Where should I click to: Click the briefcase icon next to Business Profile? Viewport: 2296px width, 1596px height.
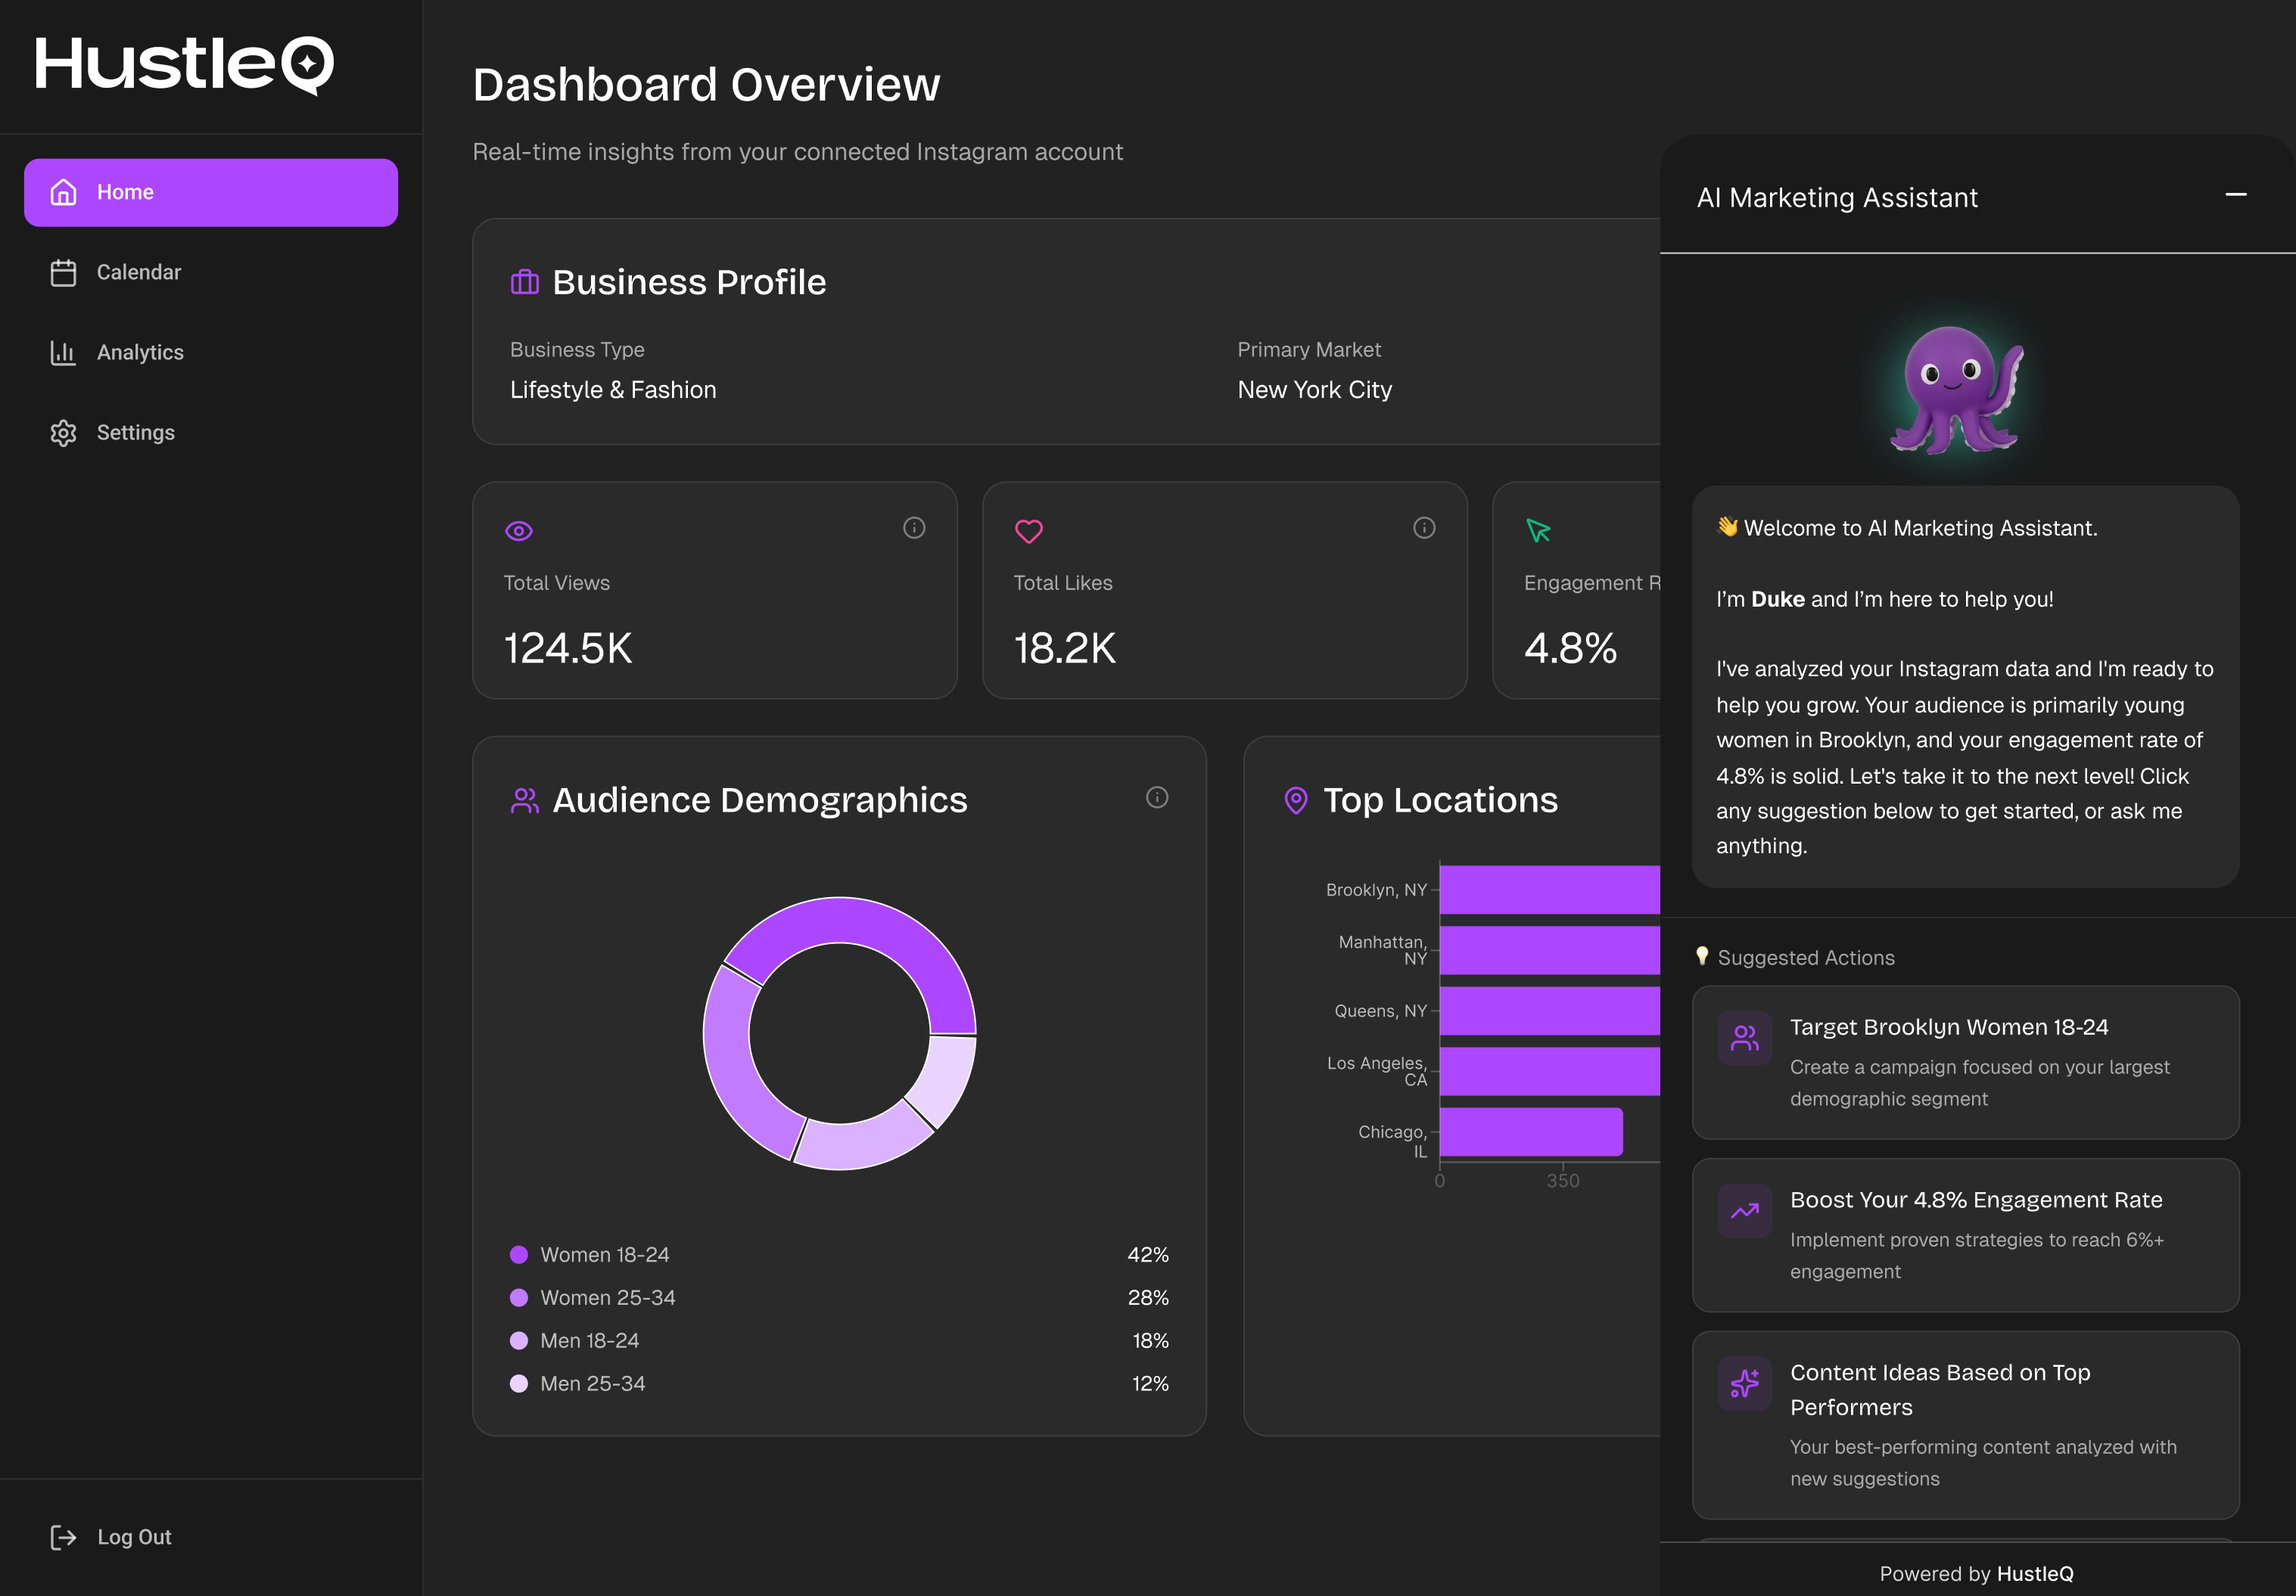click(x=524, y=281)
